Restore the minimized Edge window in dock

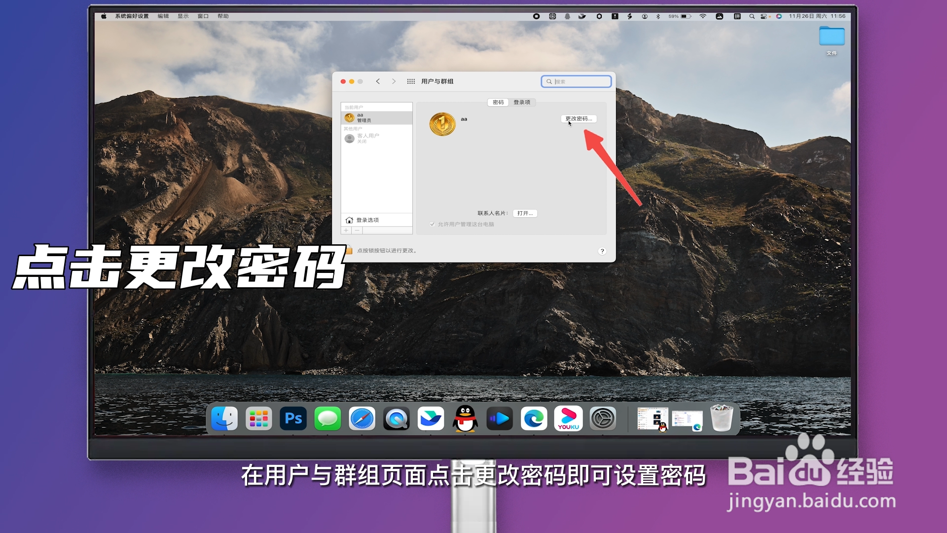click(x=687, y=420)
